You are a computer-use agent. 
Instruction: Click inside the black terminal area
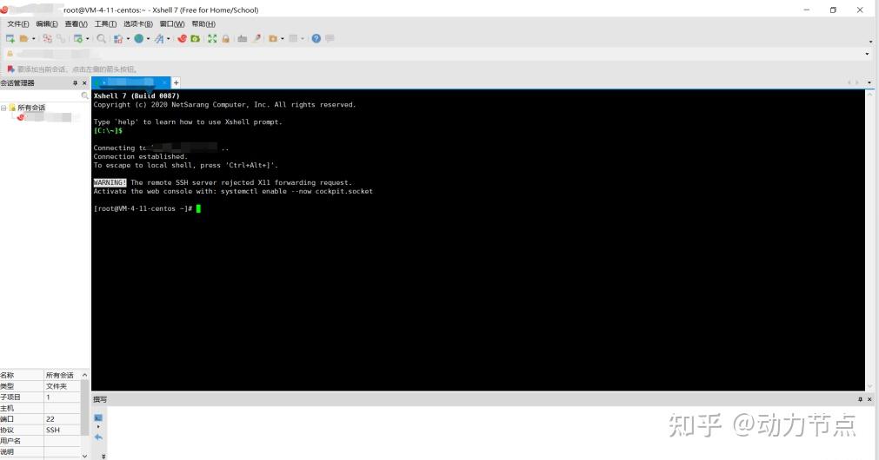[477, 240]
